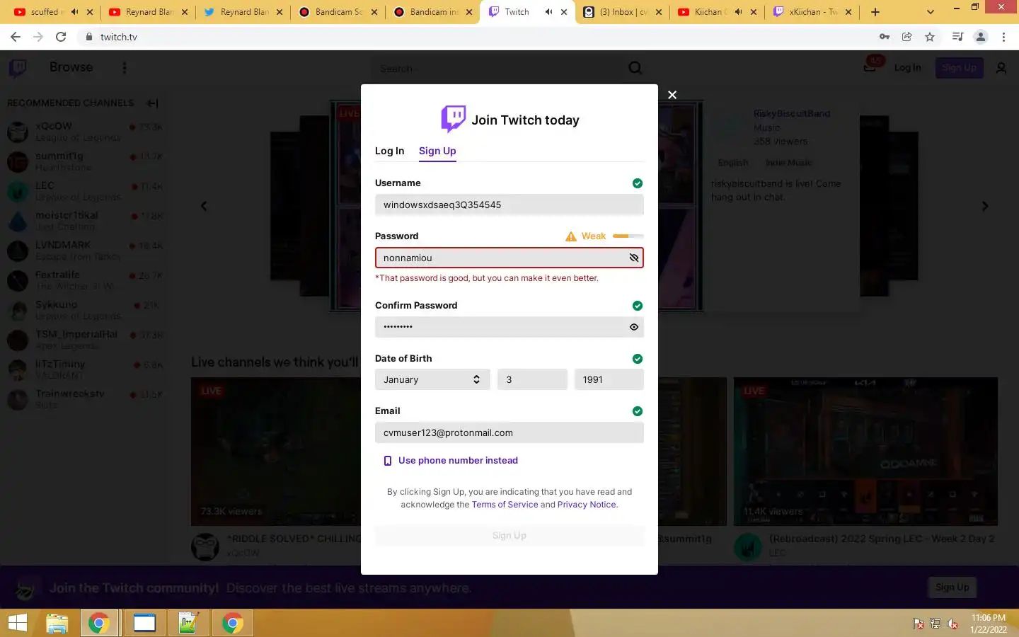Open the Chrome profile avatar
The image size is (1019, 637).
(x=981, y=37)
